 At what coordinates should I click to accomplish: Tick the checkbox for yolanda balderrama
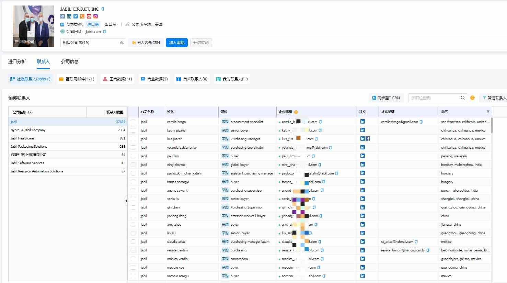[133, 147]
